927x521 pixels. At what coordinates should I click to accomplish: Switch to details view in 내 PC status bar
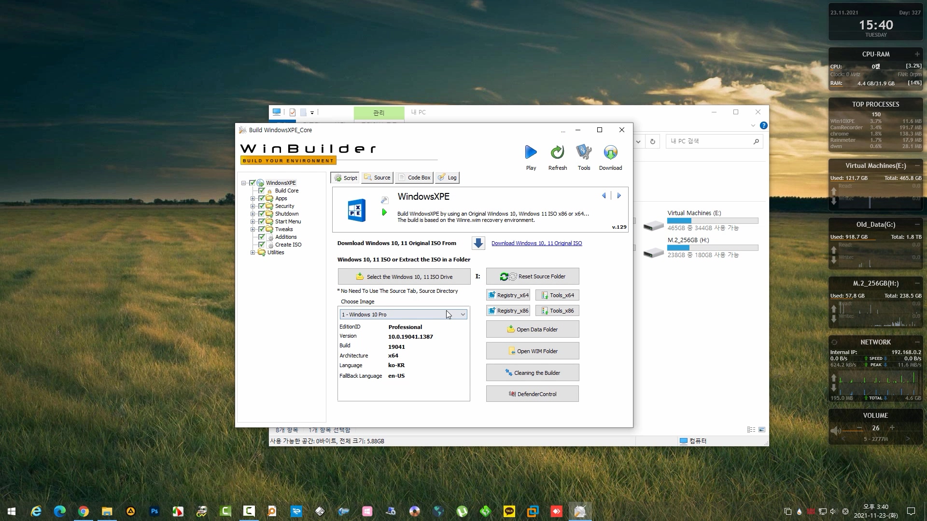[x=751, y=429]
